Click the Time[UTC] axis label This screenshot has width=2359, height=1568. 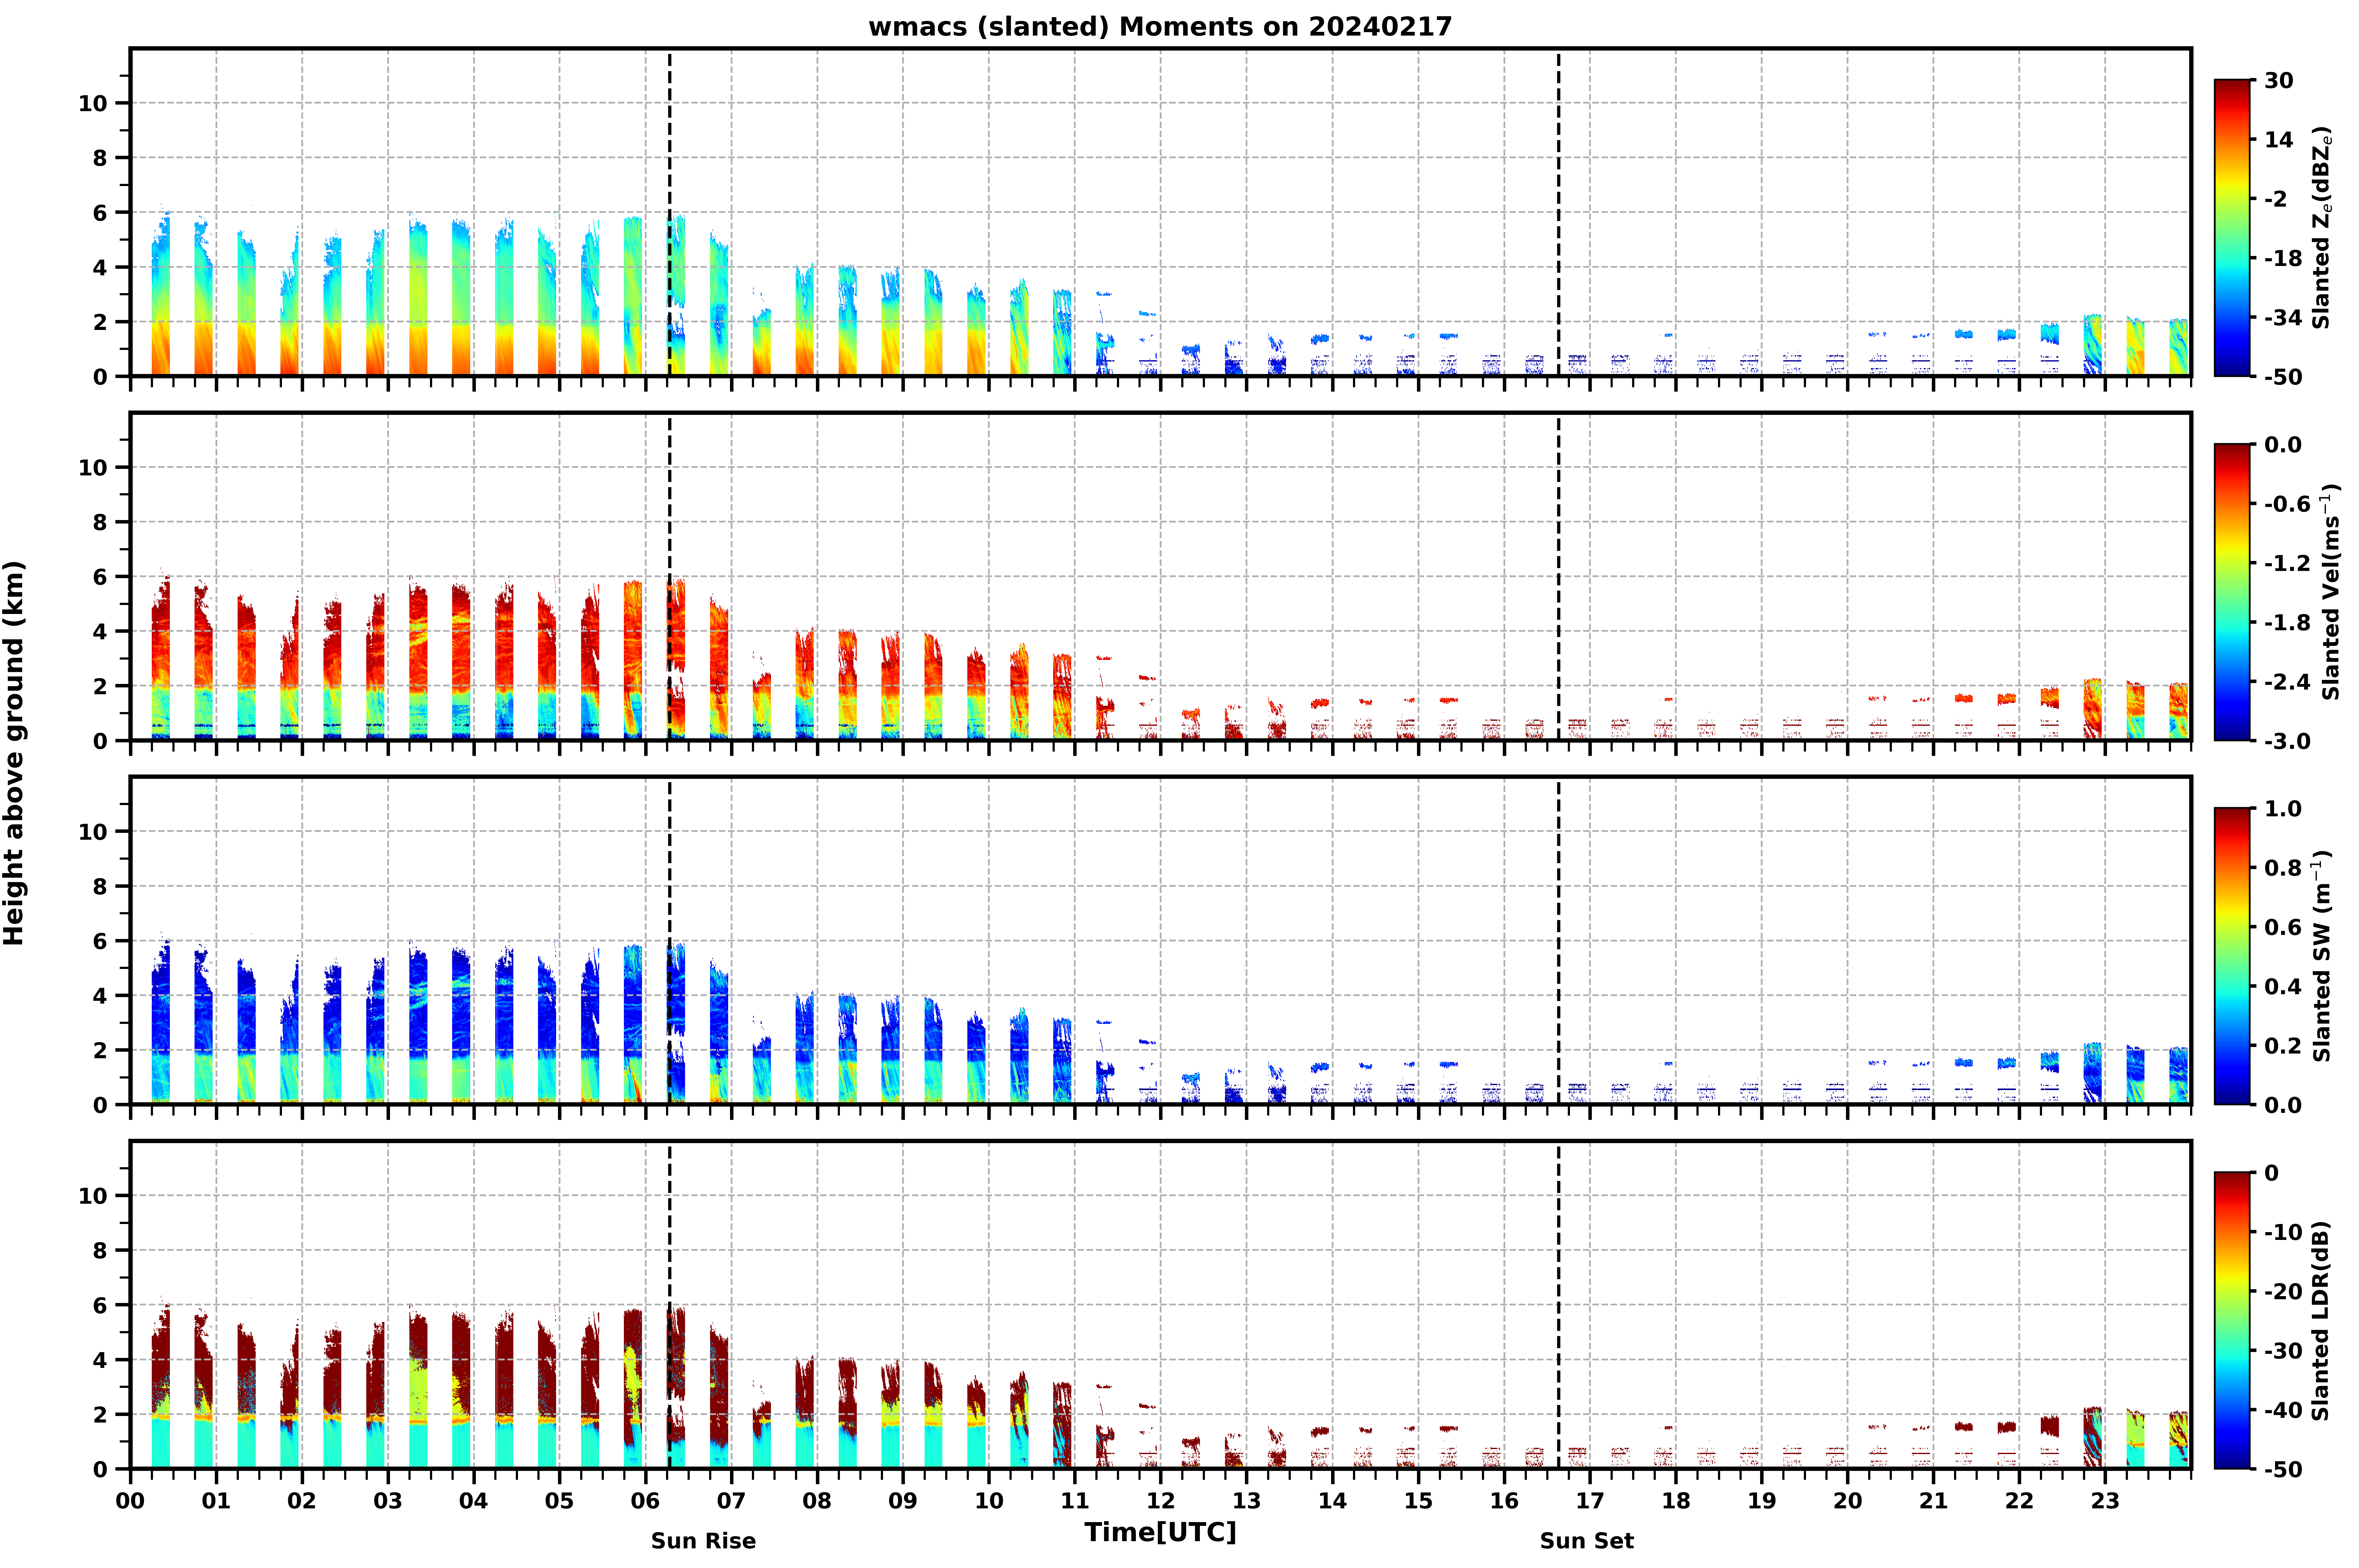point(1160,1532)
